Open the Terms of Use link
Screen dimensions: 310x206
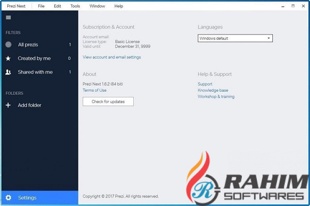(x=95, y=90)
